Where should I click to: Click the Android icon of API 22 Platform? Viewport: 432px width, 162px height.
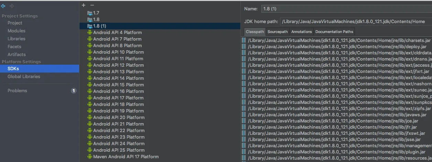coord(90,130)
